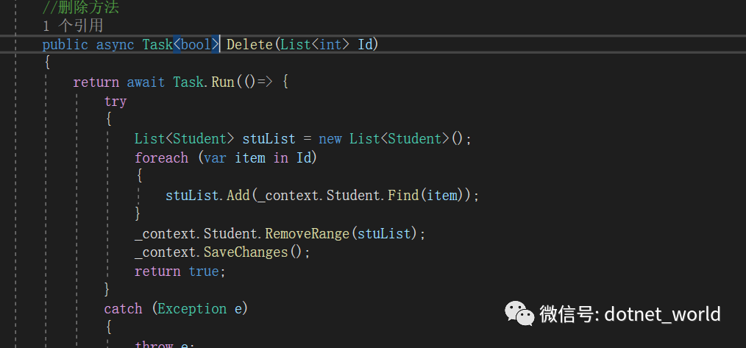
Task: Click the foreach keyword
Action: coord(161,157)
